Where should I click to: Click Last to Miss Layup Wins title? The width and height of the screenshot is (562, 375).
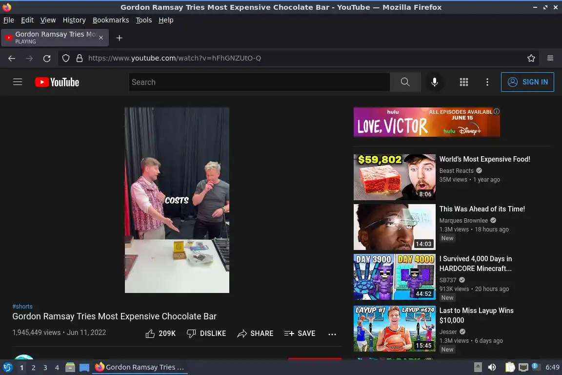point(476,315)
